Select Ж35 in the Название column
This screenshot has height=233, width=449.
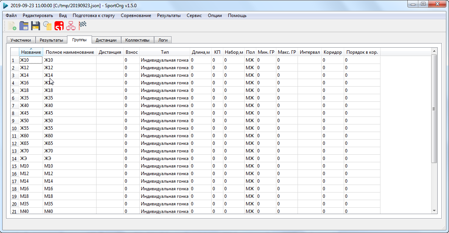click(31, 98)
